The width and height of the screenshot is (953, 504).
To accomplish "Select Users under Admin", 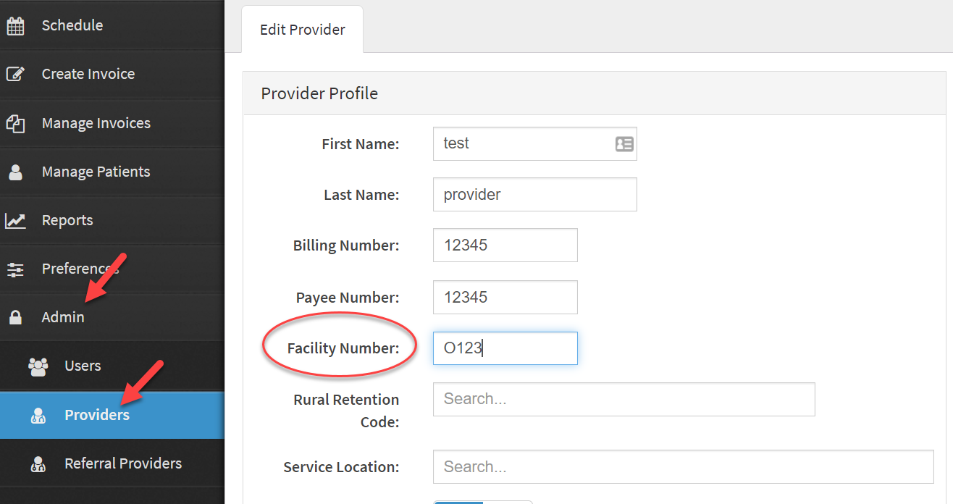I will coord(112,366).
